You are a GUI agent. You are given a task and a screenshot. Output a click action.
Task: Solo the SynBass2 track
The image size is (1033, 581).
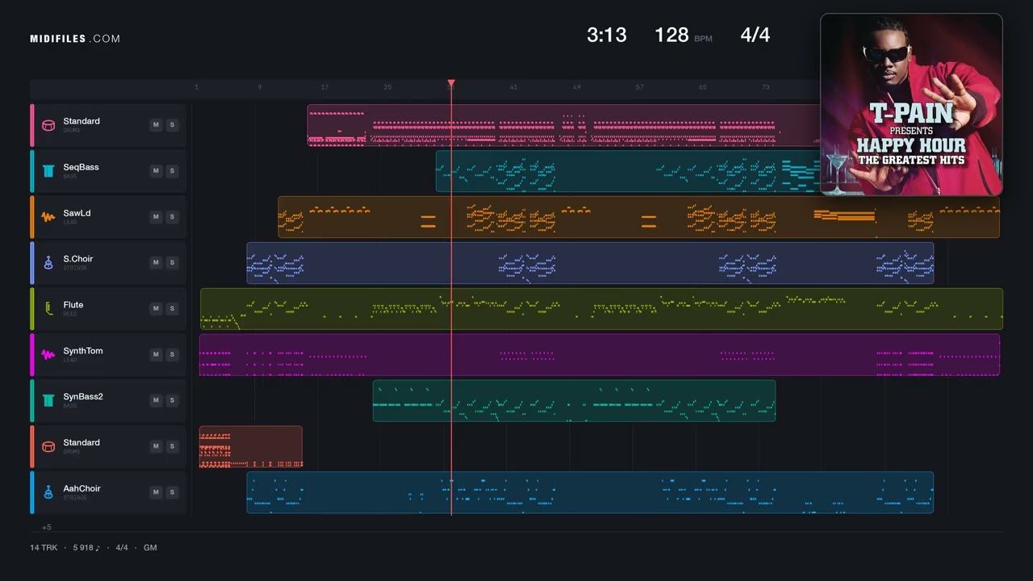(172, 400)
